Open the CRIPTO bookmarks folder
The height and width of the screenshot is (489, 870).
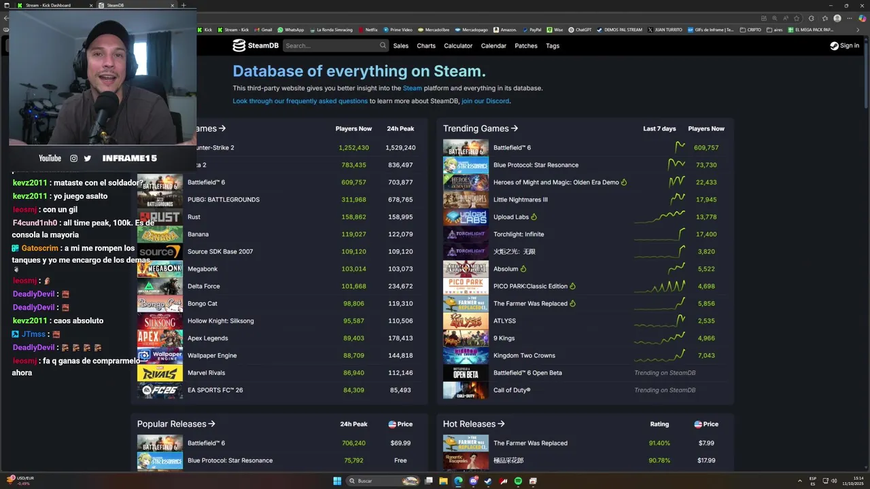750,30
